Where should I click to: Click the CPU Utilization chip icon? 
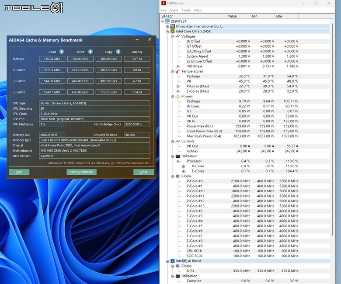(178, 156)
